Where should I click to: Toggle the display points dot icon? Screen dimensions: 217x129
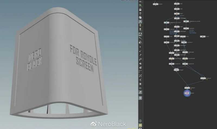[141, 47]
